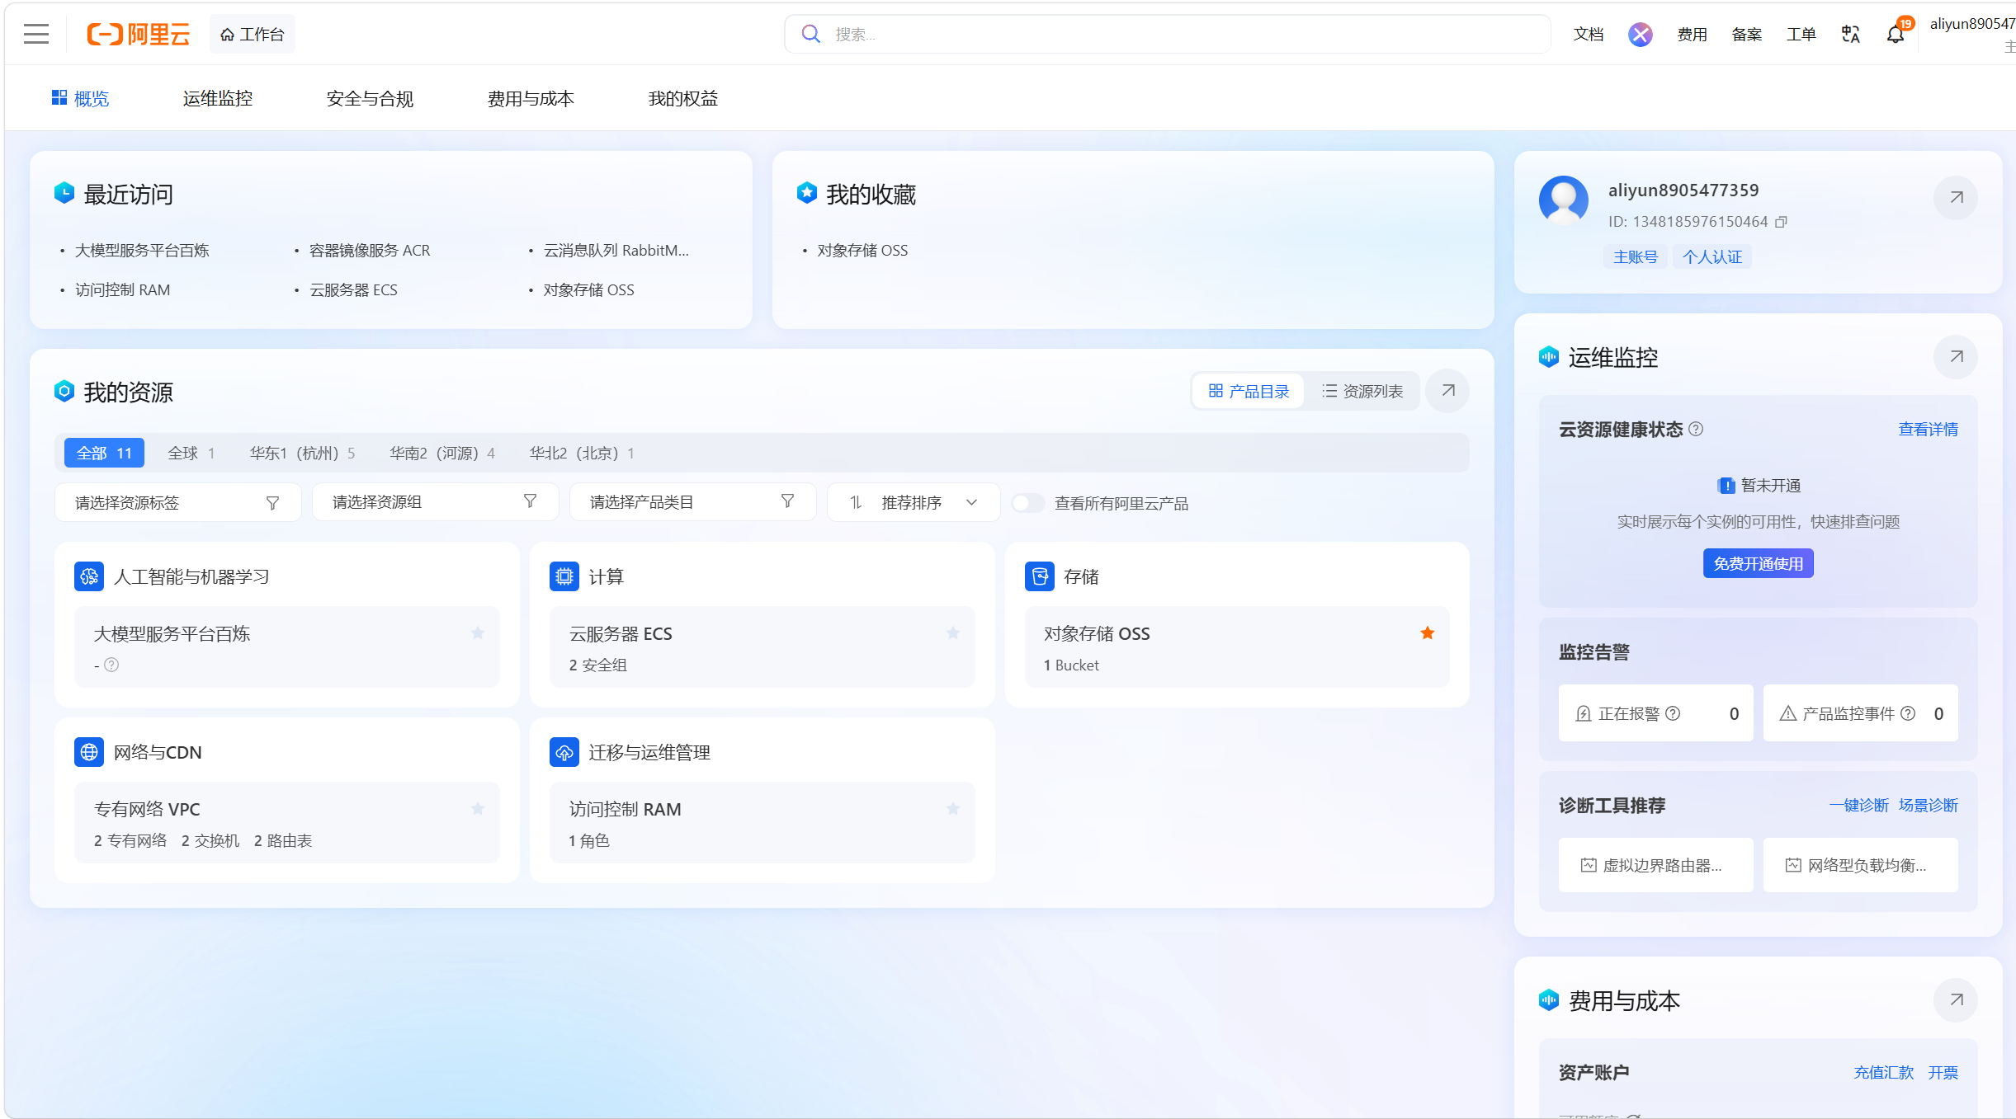Select the 概览 tab
This screenshot has width=2016, height=1119.
point(80,98)
